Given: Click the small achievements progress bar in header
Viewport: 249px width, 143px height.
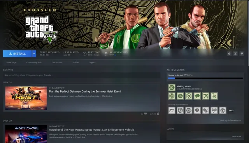Looking at the screenshot, I should tap(121, 55).
